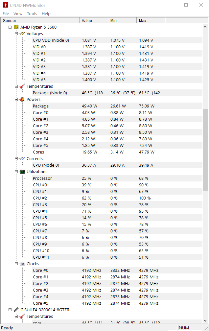Click the scroll down arrow
Screen dimensions: 209x331
click(x=205, y=321)
